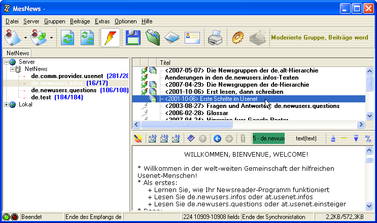
Task: Click the lightning bolt toolbar icon
Action: point(110,37)
